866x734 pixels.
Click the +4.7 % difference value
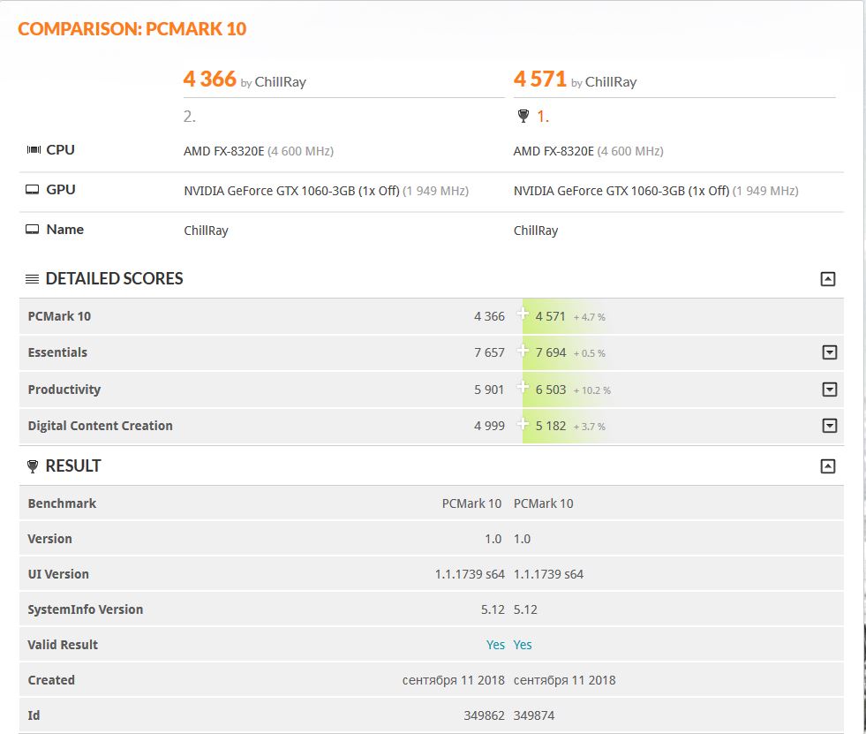click(x=590, y=317)
